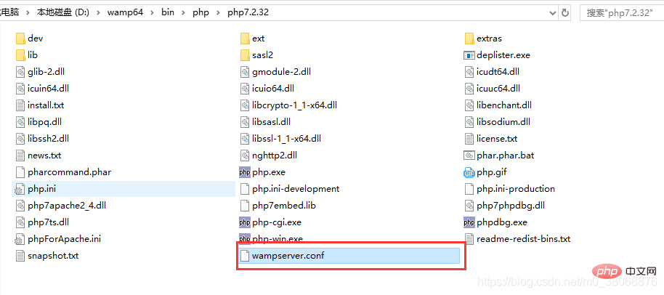Screen dimensions: 664x295
Task: Open the extras folder icon
Action: click(x=469, y=39)
